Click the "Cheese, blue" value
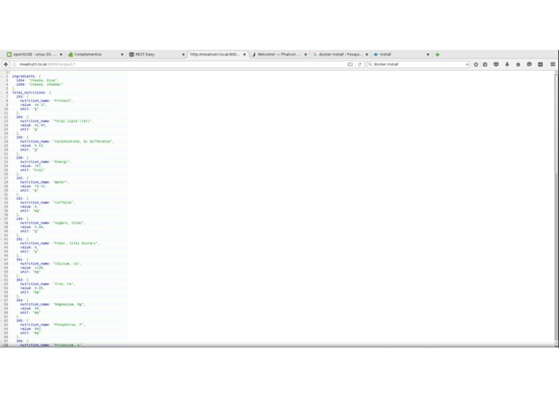 [x=43, y=80]
